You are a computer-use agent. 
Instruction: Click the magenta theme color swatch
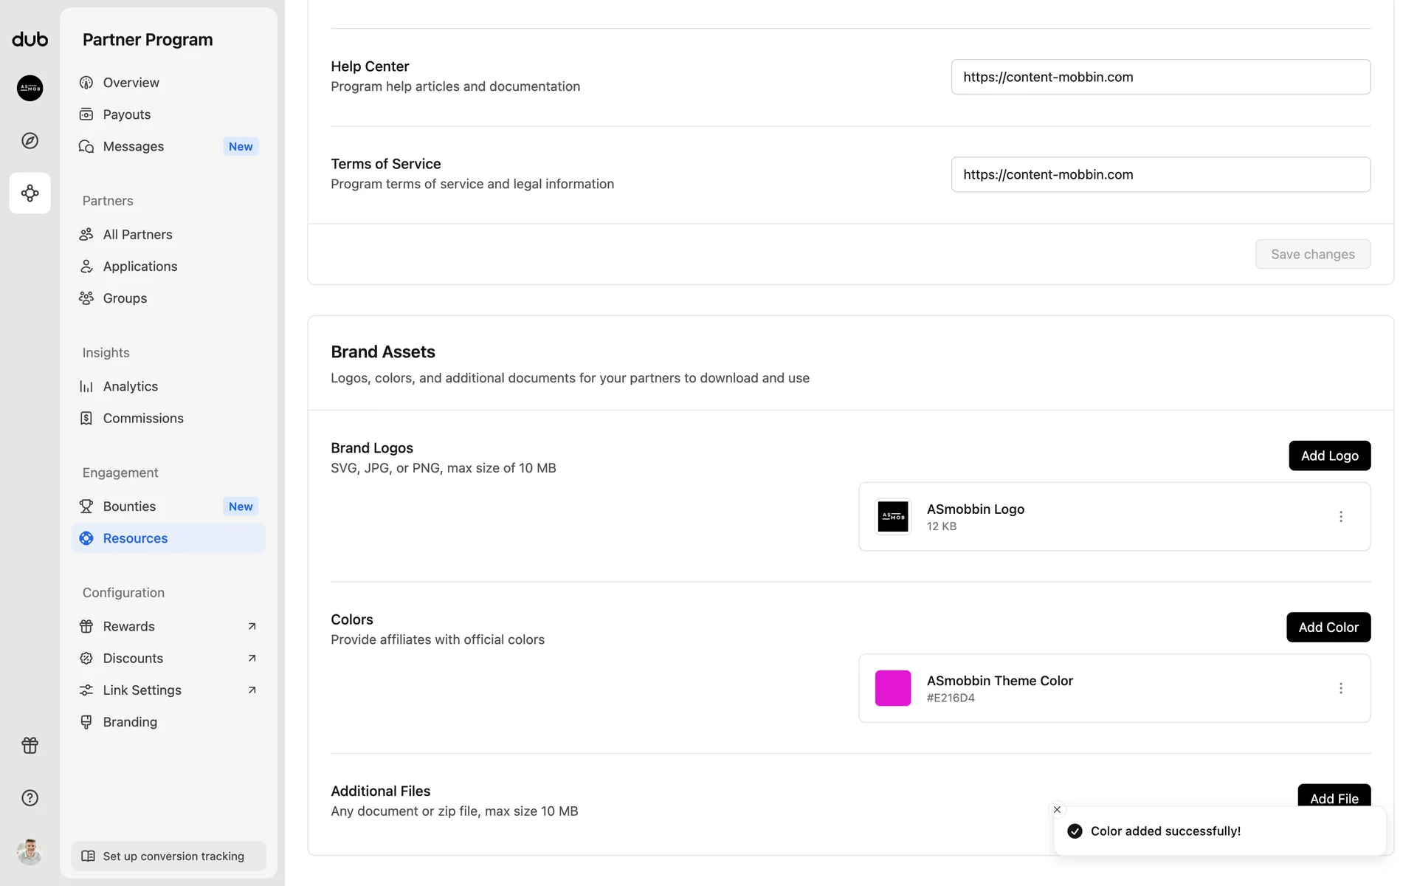(892, 688)
